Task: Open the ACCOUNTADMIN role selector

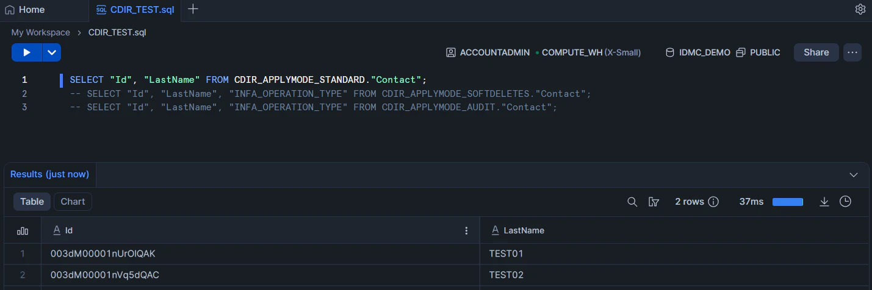Action: 488,52
